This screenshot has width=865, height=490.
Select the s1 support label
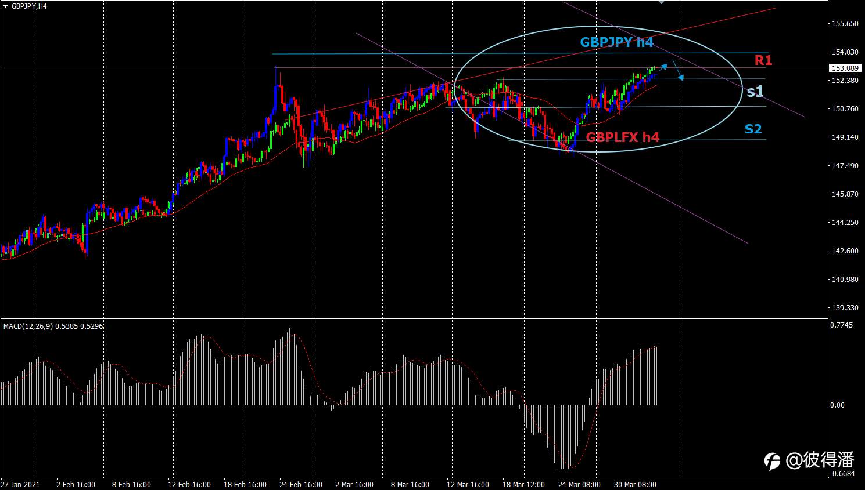coord(755,92)
